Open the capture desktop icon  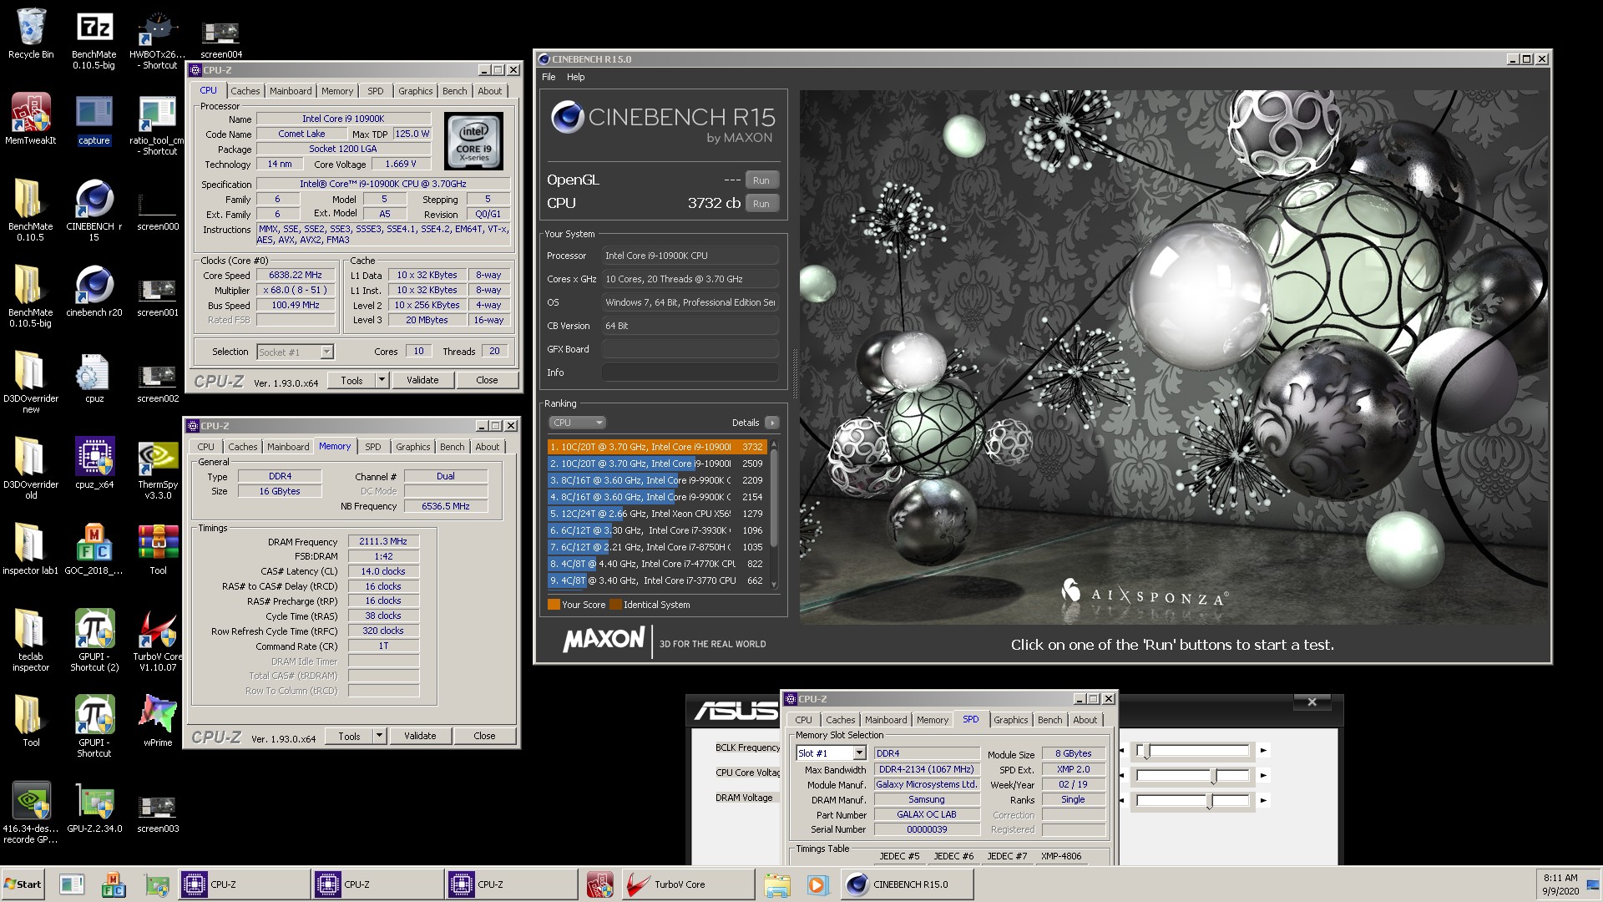click(94, 119)
